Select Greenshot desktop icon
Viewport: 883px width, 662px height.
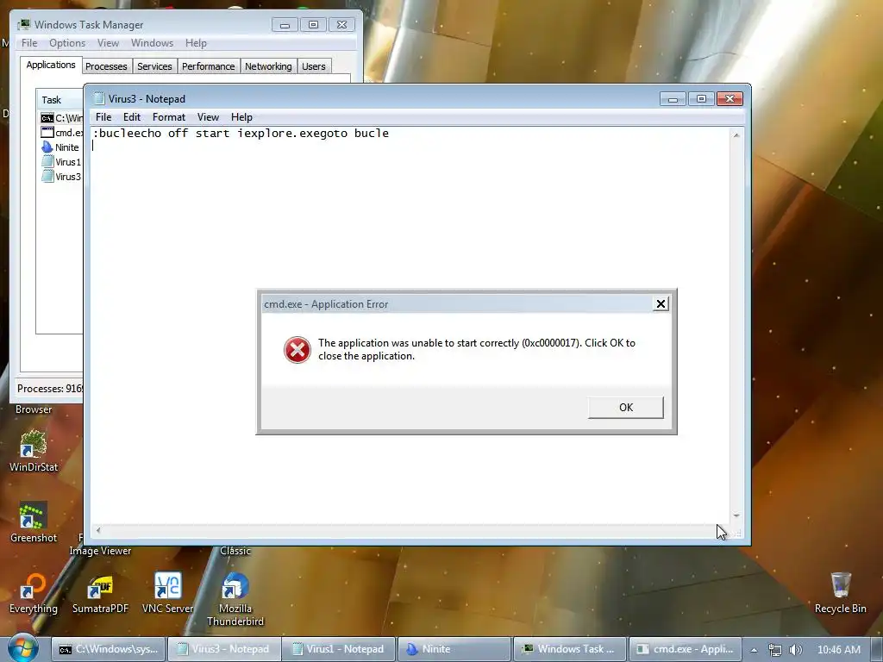[34, 522]
